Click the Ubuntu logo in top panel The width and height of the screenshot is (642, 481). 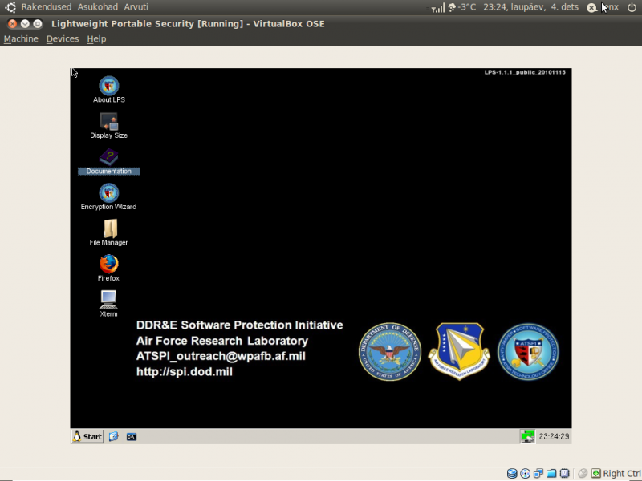pyautogui.click(x=10, y=7)
